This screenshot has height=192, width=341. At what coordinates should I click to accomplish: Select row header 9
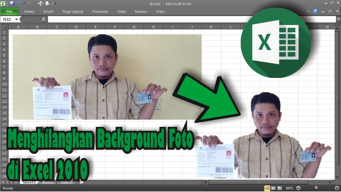(4, 78)
